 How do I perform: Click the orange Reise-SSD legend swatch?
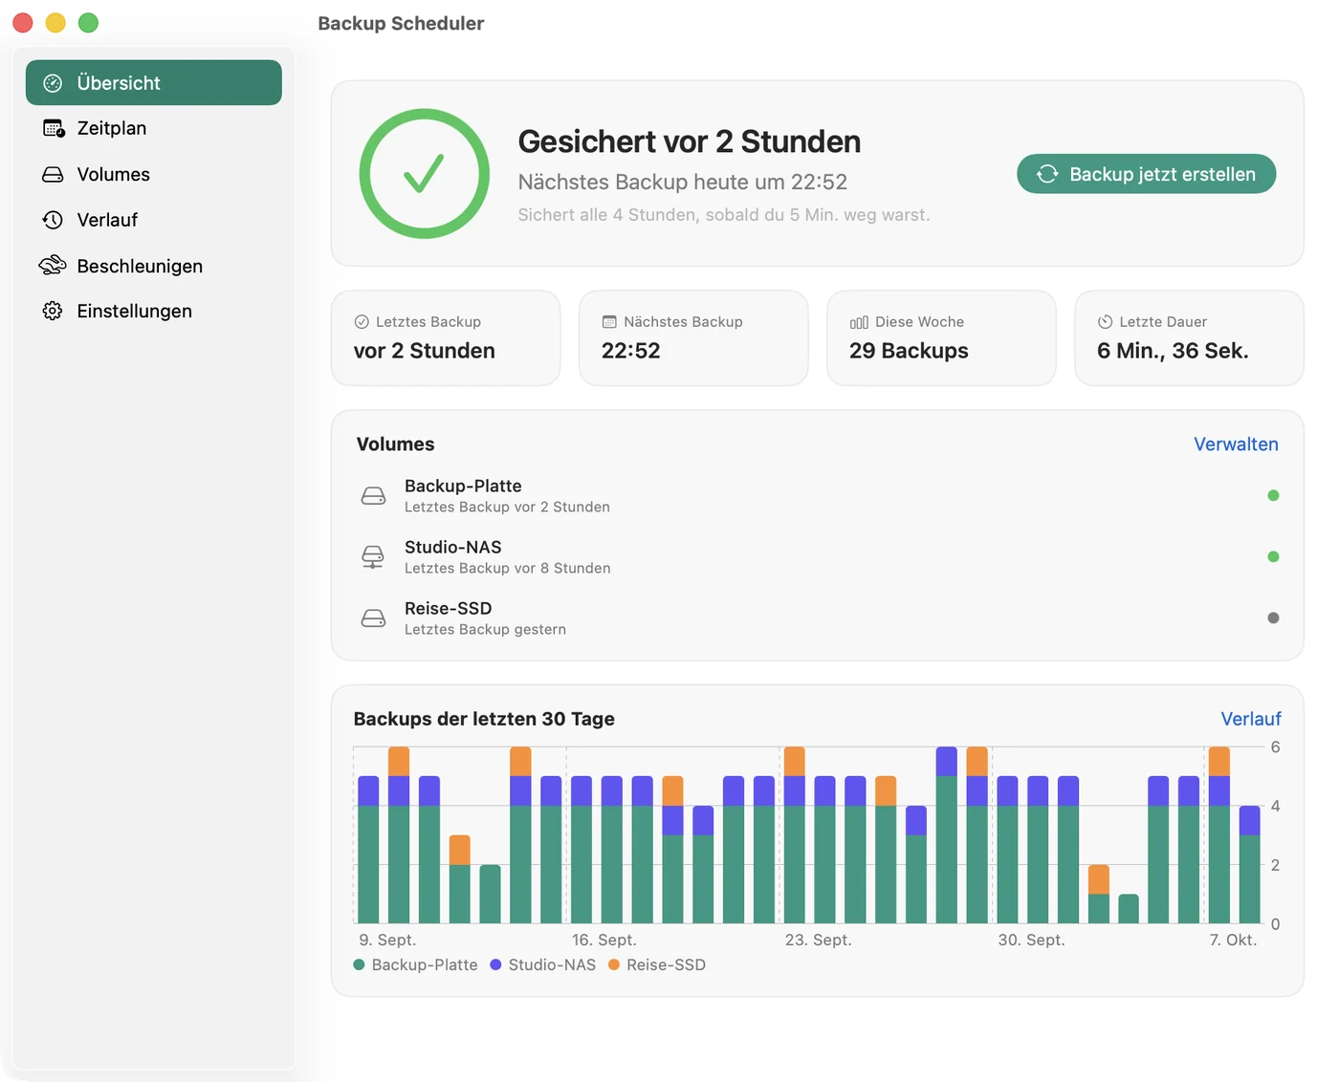coord(614,964)
